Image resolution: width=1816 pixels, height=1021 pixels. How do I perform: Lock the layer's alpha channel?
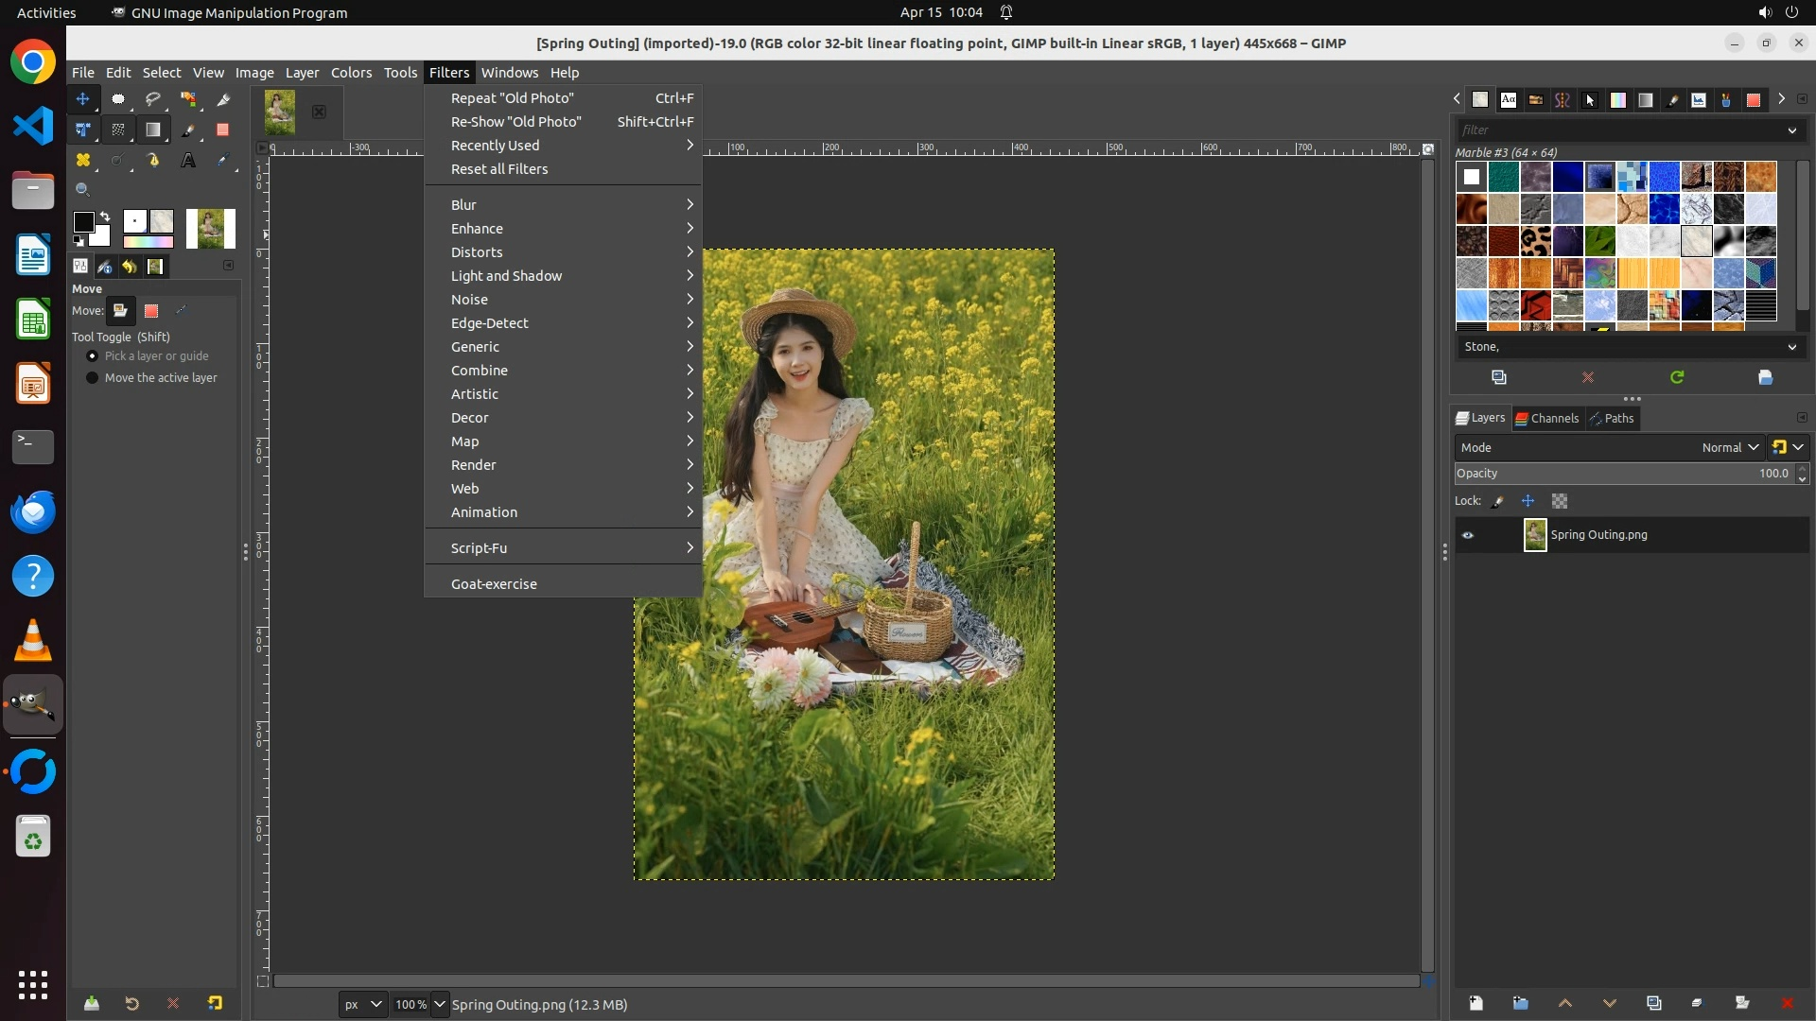tap(1560, 501)
